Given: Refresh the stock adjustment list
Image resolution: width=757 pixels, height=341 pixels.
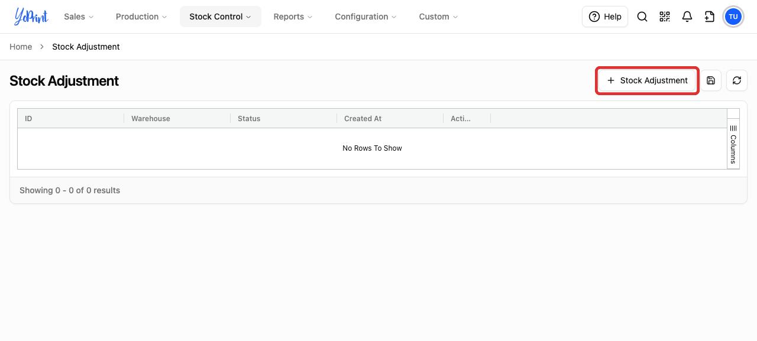Looking at the screenshot, I should pos(736,80).
